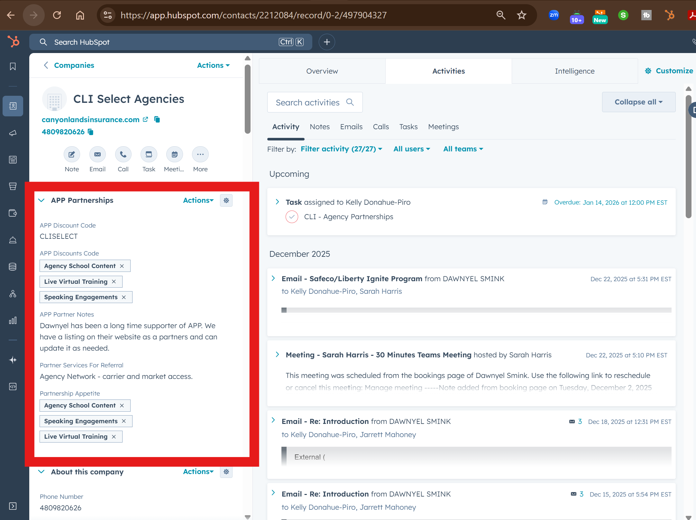The image size is (696, 520).
Task: Go back to Companies link
Action: (74, 66)
